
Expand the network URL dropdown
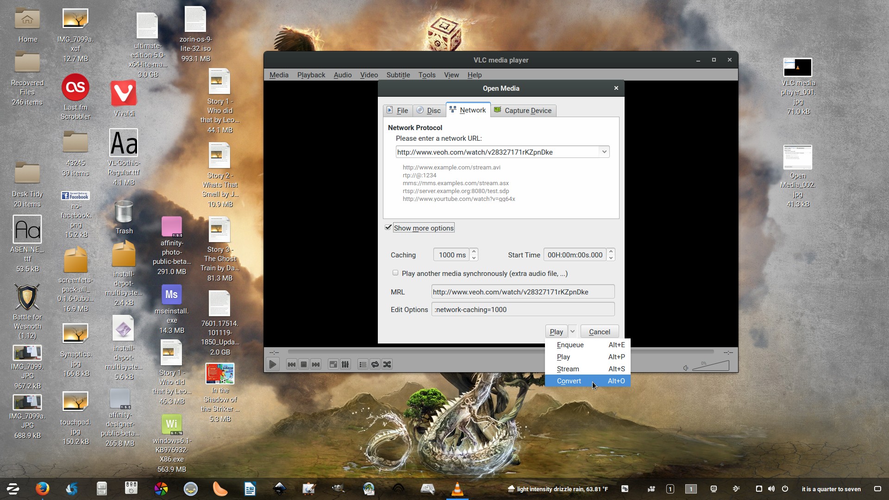[604, 152]
